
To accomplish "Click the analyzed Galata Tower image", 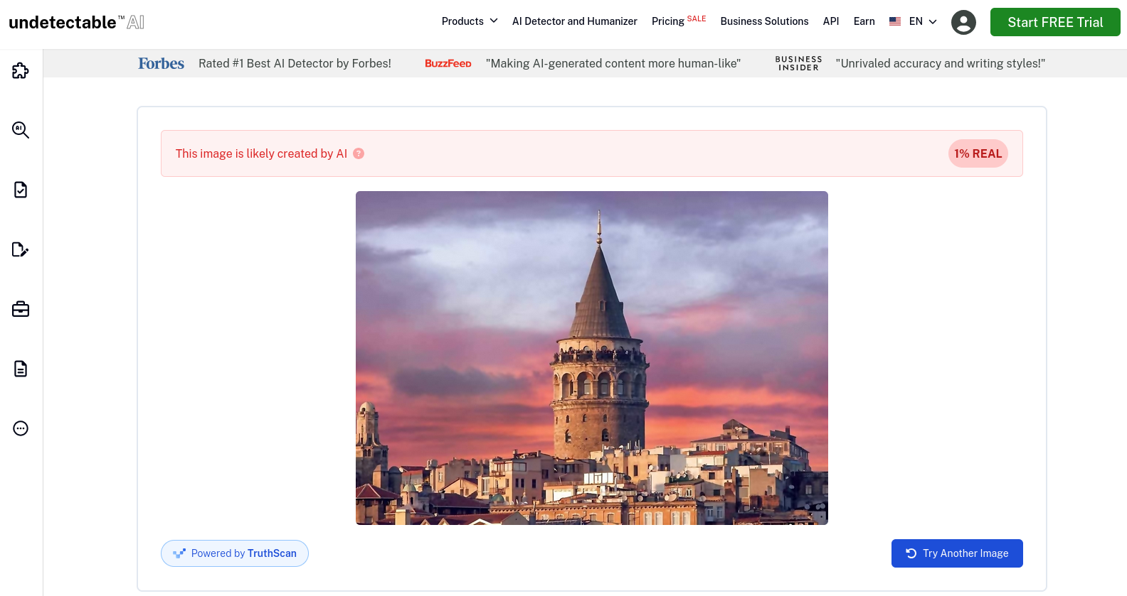I will [591, 358].
